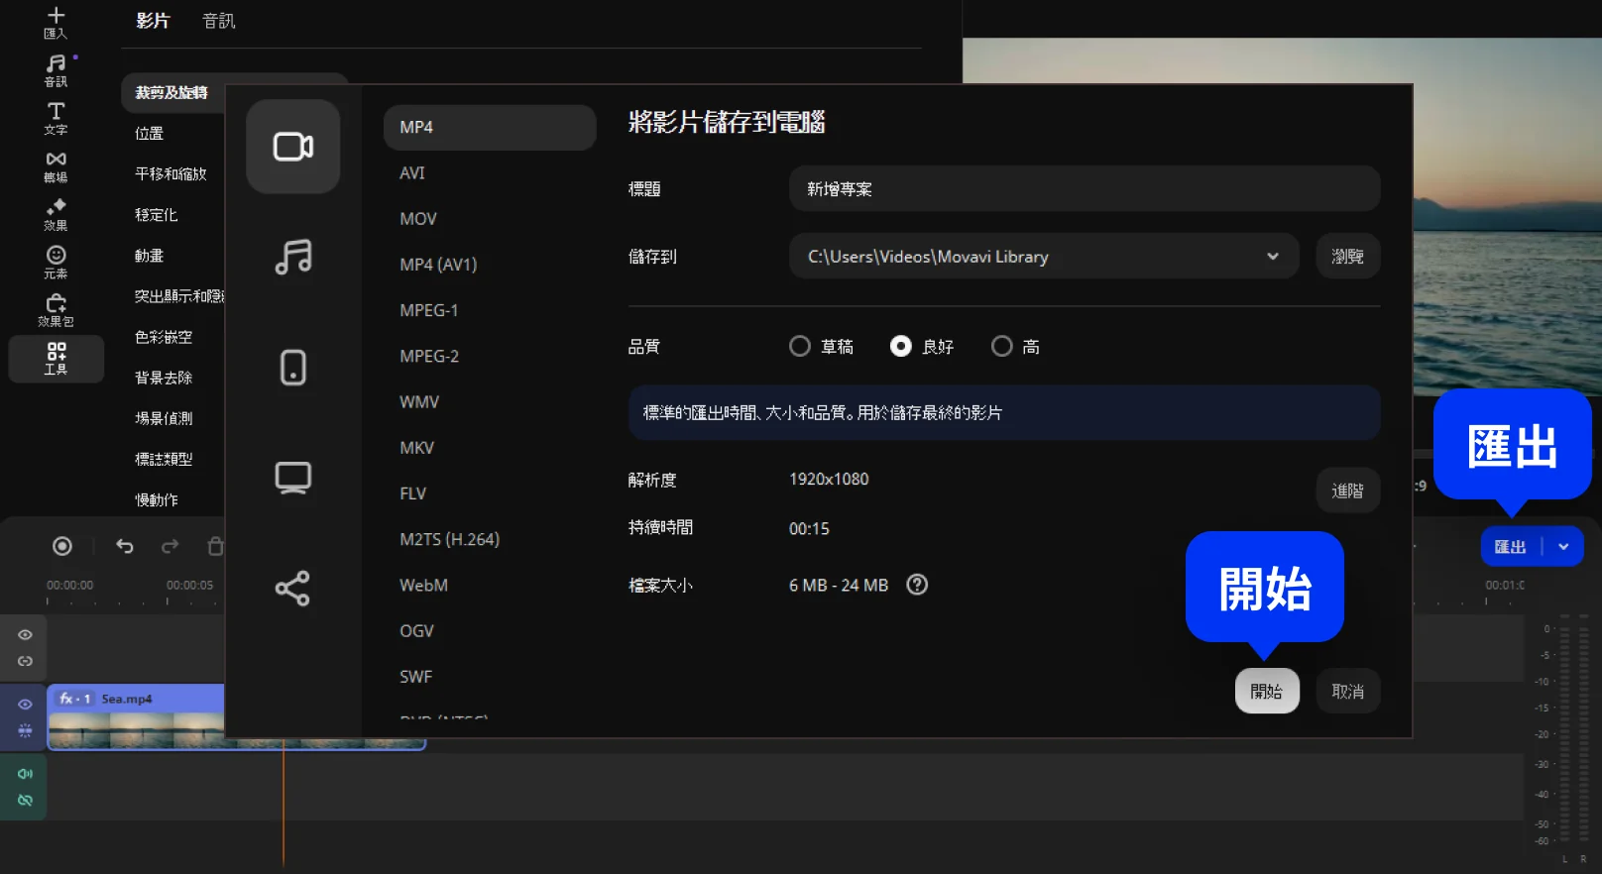This screenshot has height=874, width=1602.
Task: Choose MP4 format in the list
Action: [x=490, y=128]
